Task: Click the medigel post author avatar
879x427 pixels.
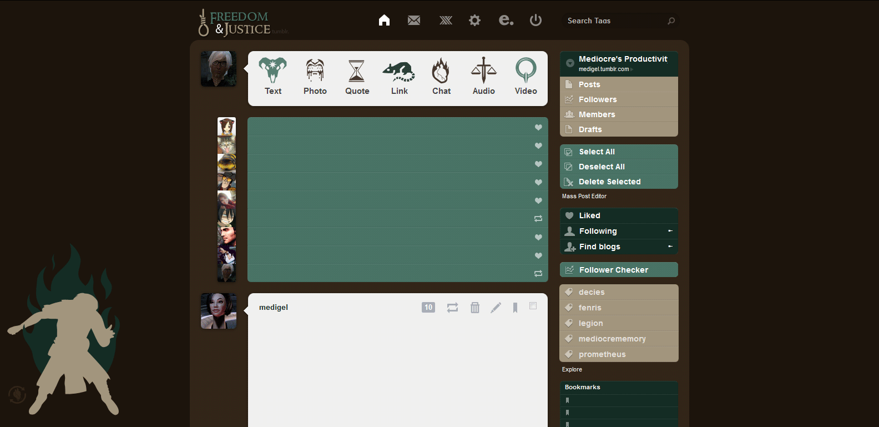Action: pos(219,311)
